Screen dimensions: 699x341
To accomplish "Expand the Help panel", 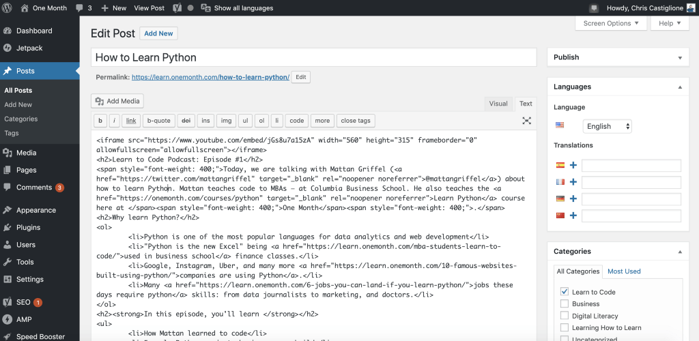I will [670, 23].
